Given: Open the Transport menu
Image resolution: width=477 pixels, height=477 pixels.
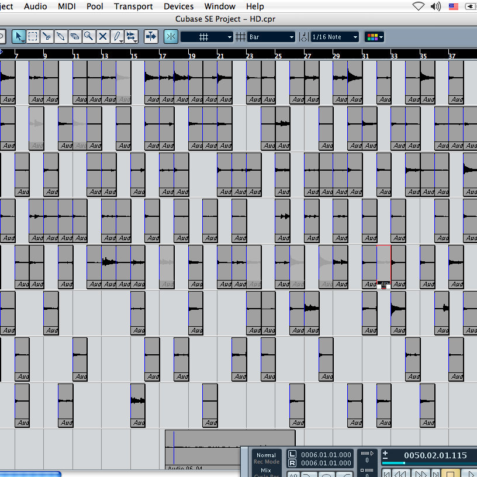Looking at the screenshot, I should 133,6.
